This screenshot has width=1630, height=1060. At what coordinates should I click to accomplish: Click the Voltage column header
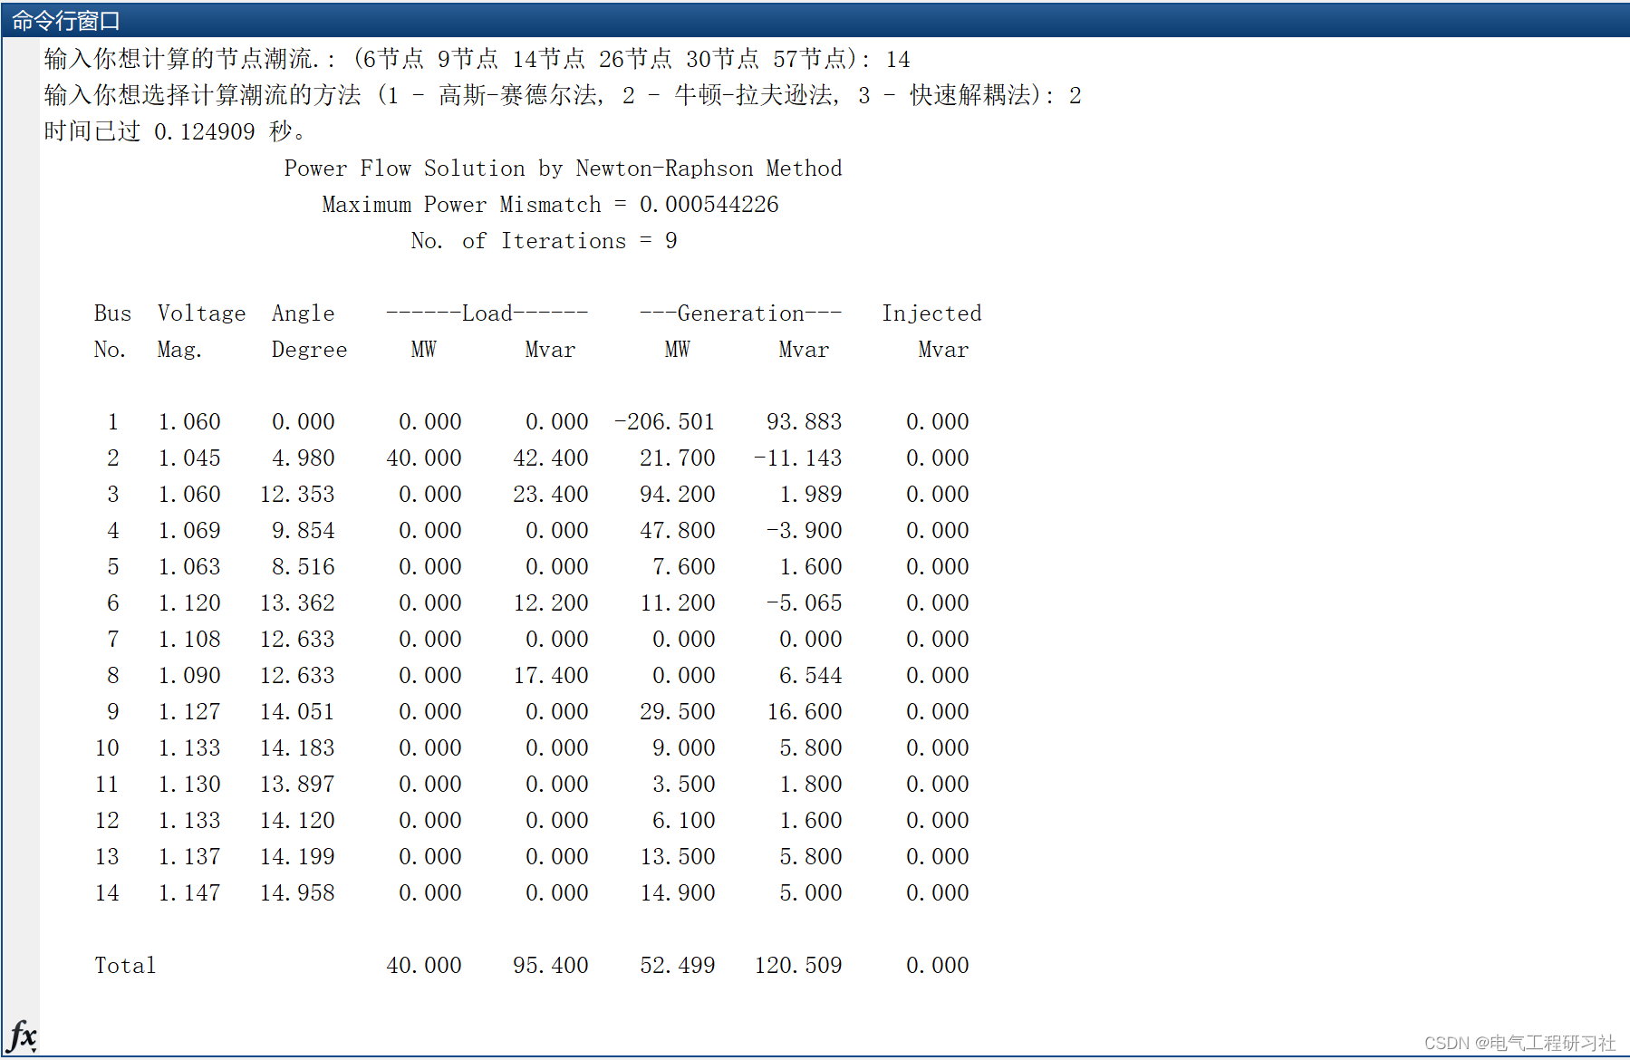[201, 313]
